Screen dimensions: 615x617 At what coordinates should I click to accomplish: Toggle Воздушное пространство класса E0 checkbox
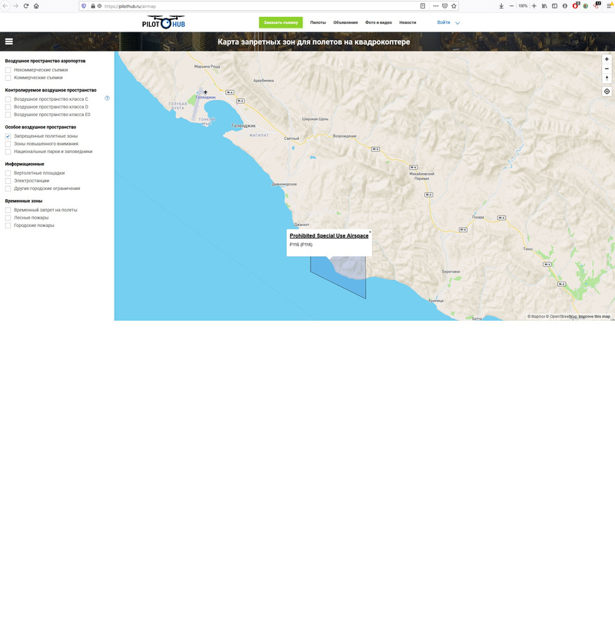click(x=8, y=115)
